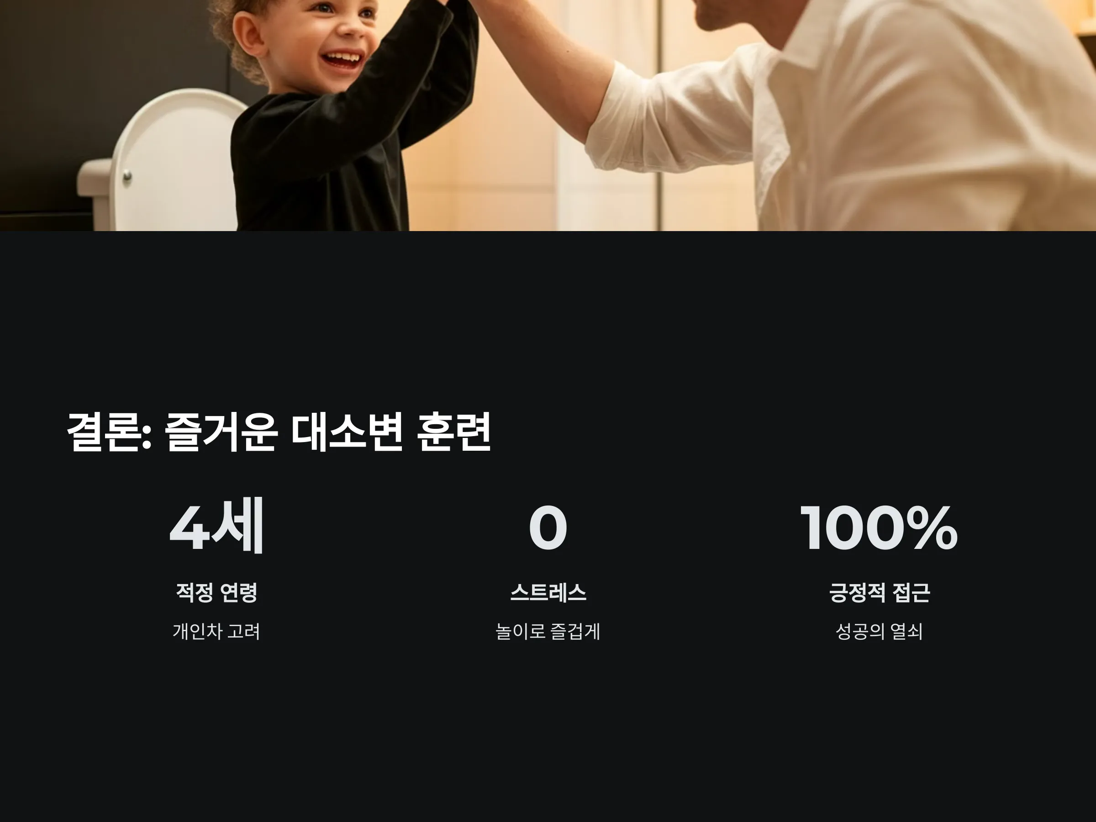Select the title word "결론:"
1096x822 pixels.
pyautogui.click(x=109, y=432)
